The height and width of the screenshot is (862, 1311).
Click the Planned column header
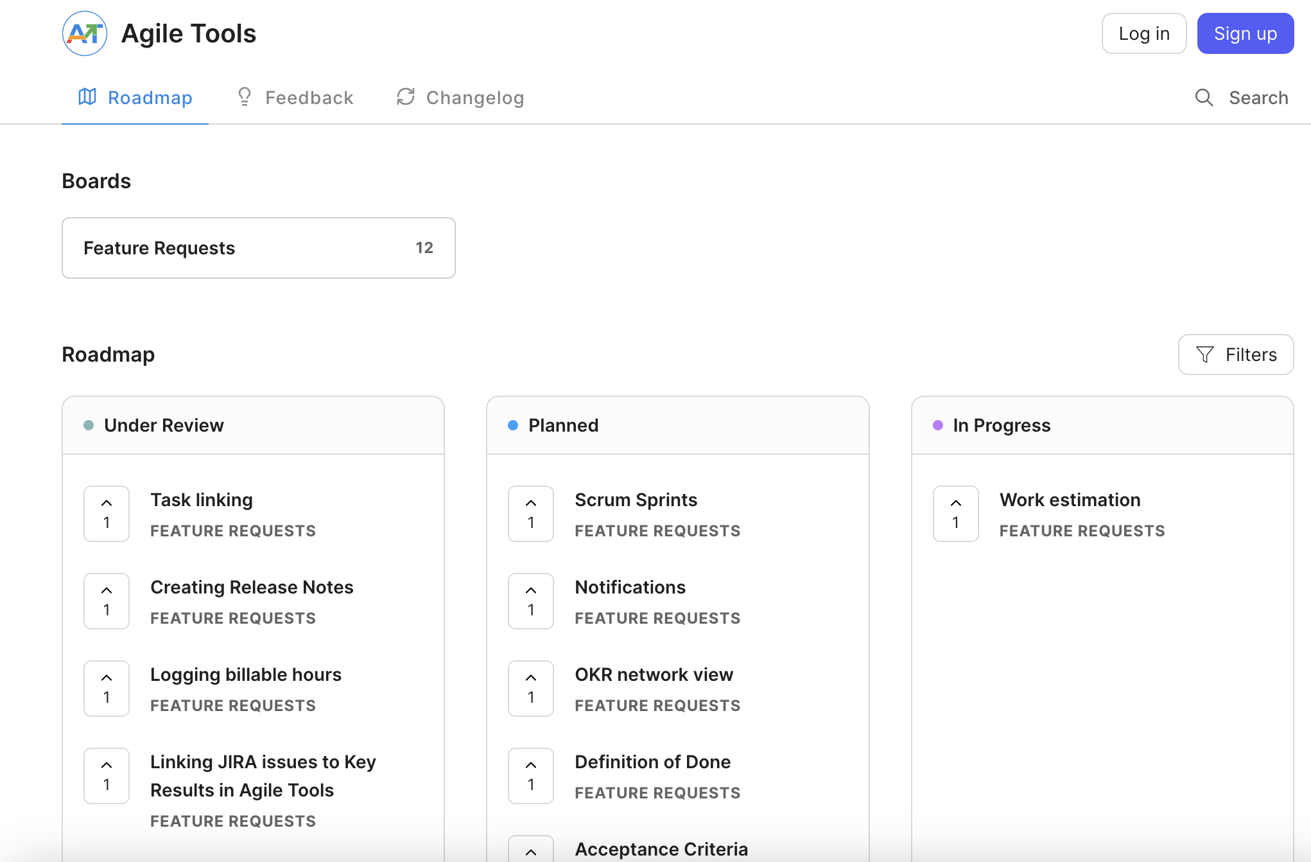678,425
